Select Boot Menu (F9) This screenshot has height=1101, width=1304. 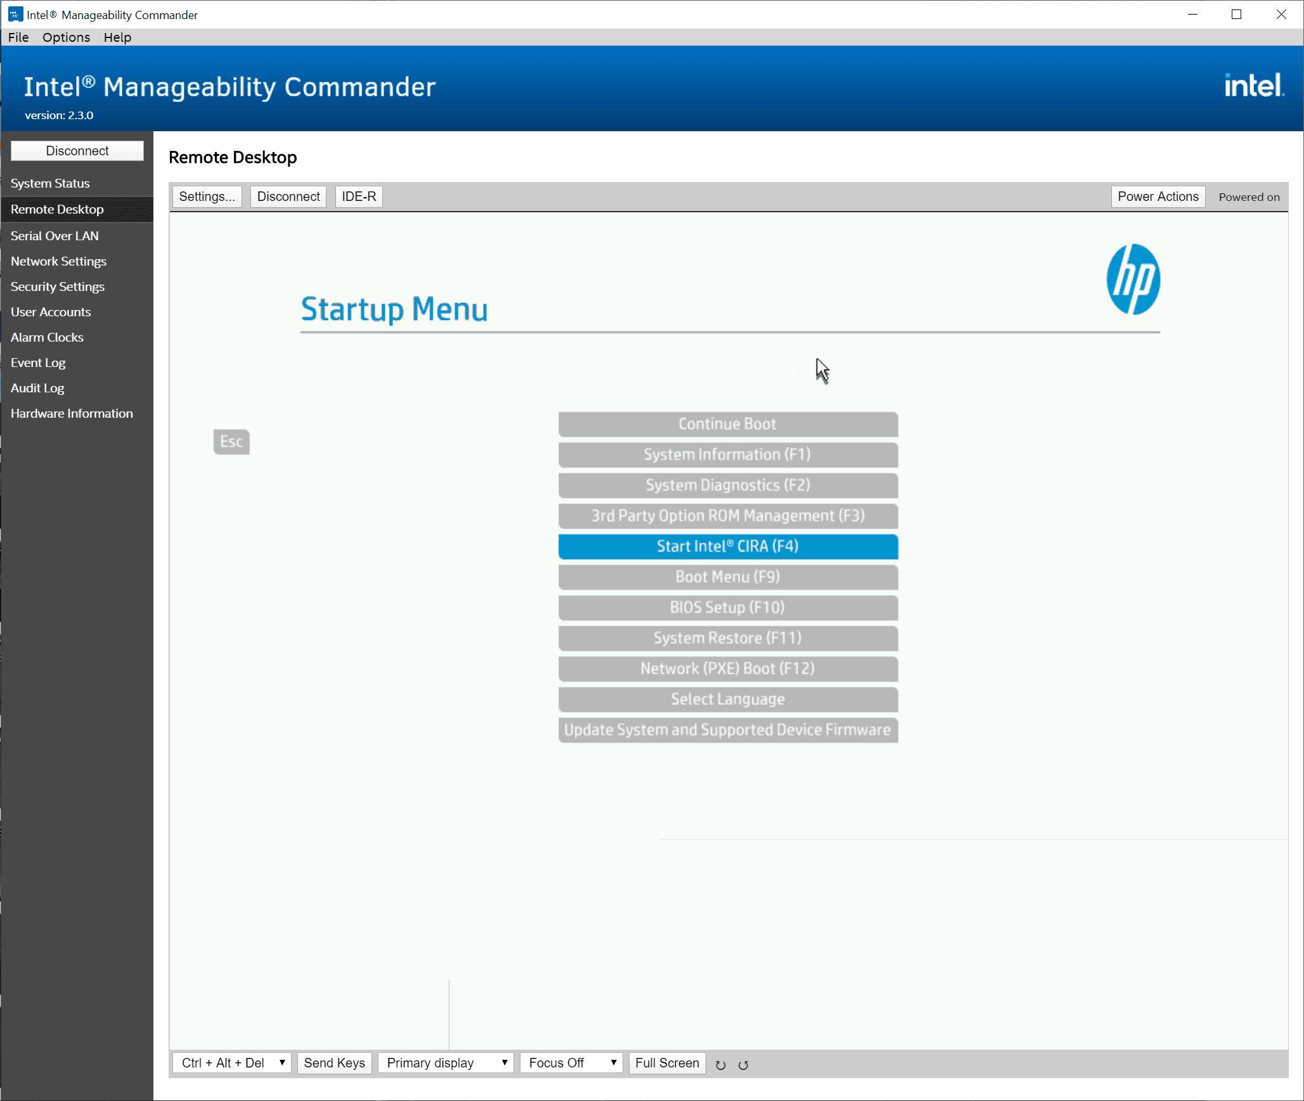pos(728,577)
